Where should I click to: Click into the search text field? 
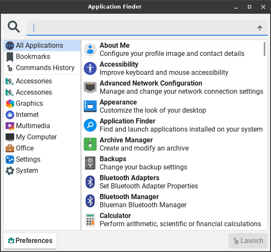click(x=142, y=28)
